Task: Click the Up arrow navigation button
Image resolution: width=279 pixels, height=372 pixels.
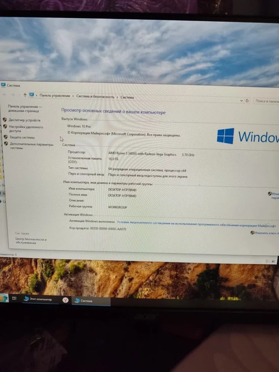Action: click(x=25, y=95)
